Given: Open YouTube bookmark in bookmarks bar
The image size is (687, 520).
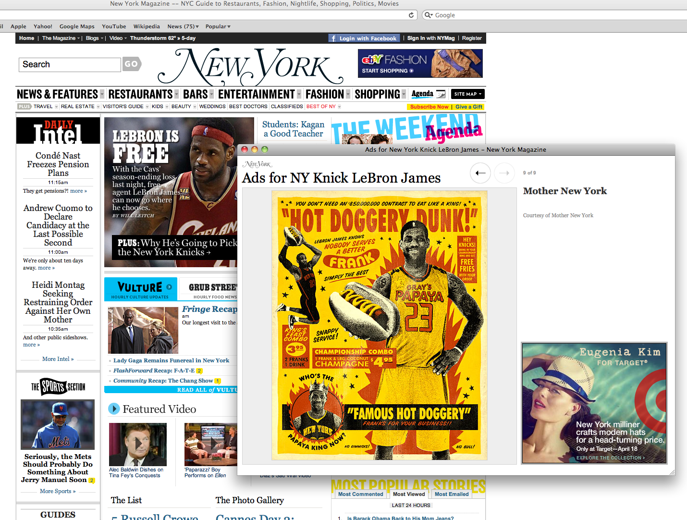Looking at the screenshot, I should tap(114, 26).
